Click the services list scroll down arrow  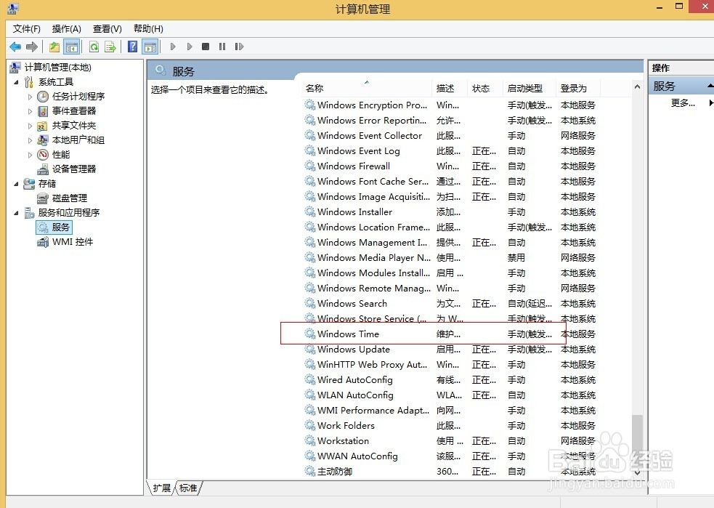click(637, 473)
